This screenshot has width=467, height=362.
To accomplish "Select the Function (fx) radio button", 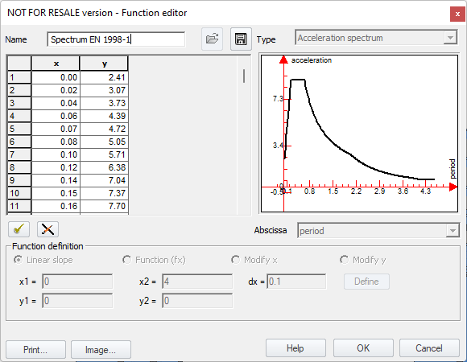I will [x=127, y=260].
